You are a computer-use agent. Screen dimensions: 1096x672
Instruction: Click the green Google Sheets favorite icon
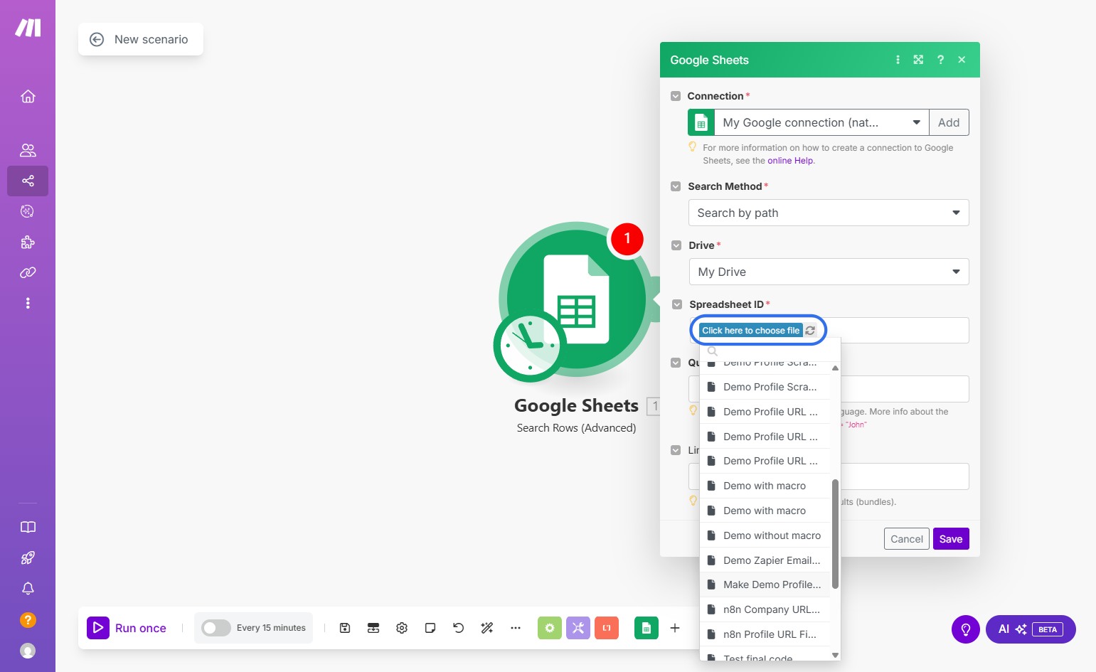point(647,628)
